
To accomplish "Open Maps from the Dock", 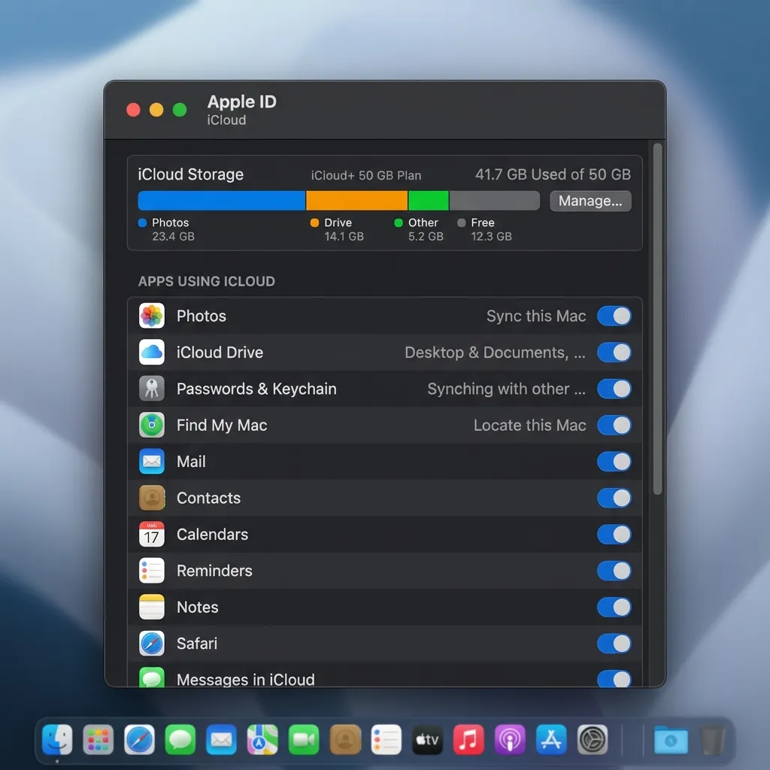I will point(262,739).
